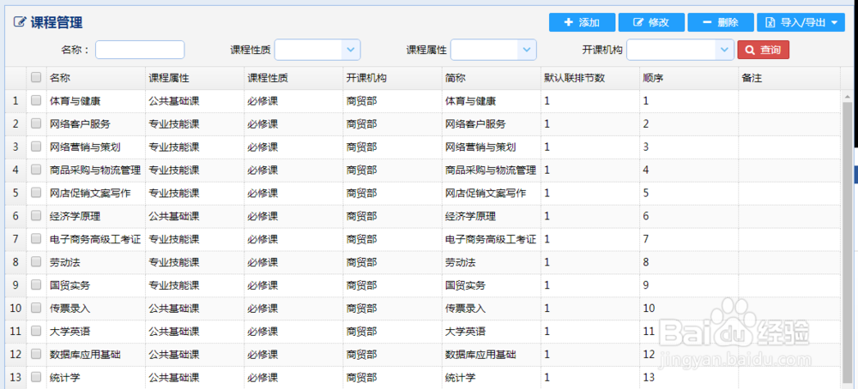Click the 课程性质 column header
The image size is (858, 389).
coord(293,78)
